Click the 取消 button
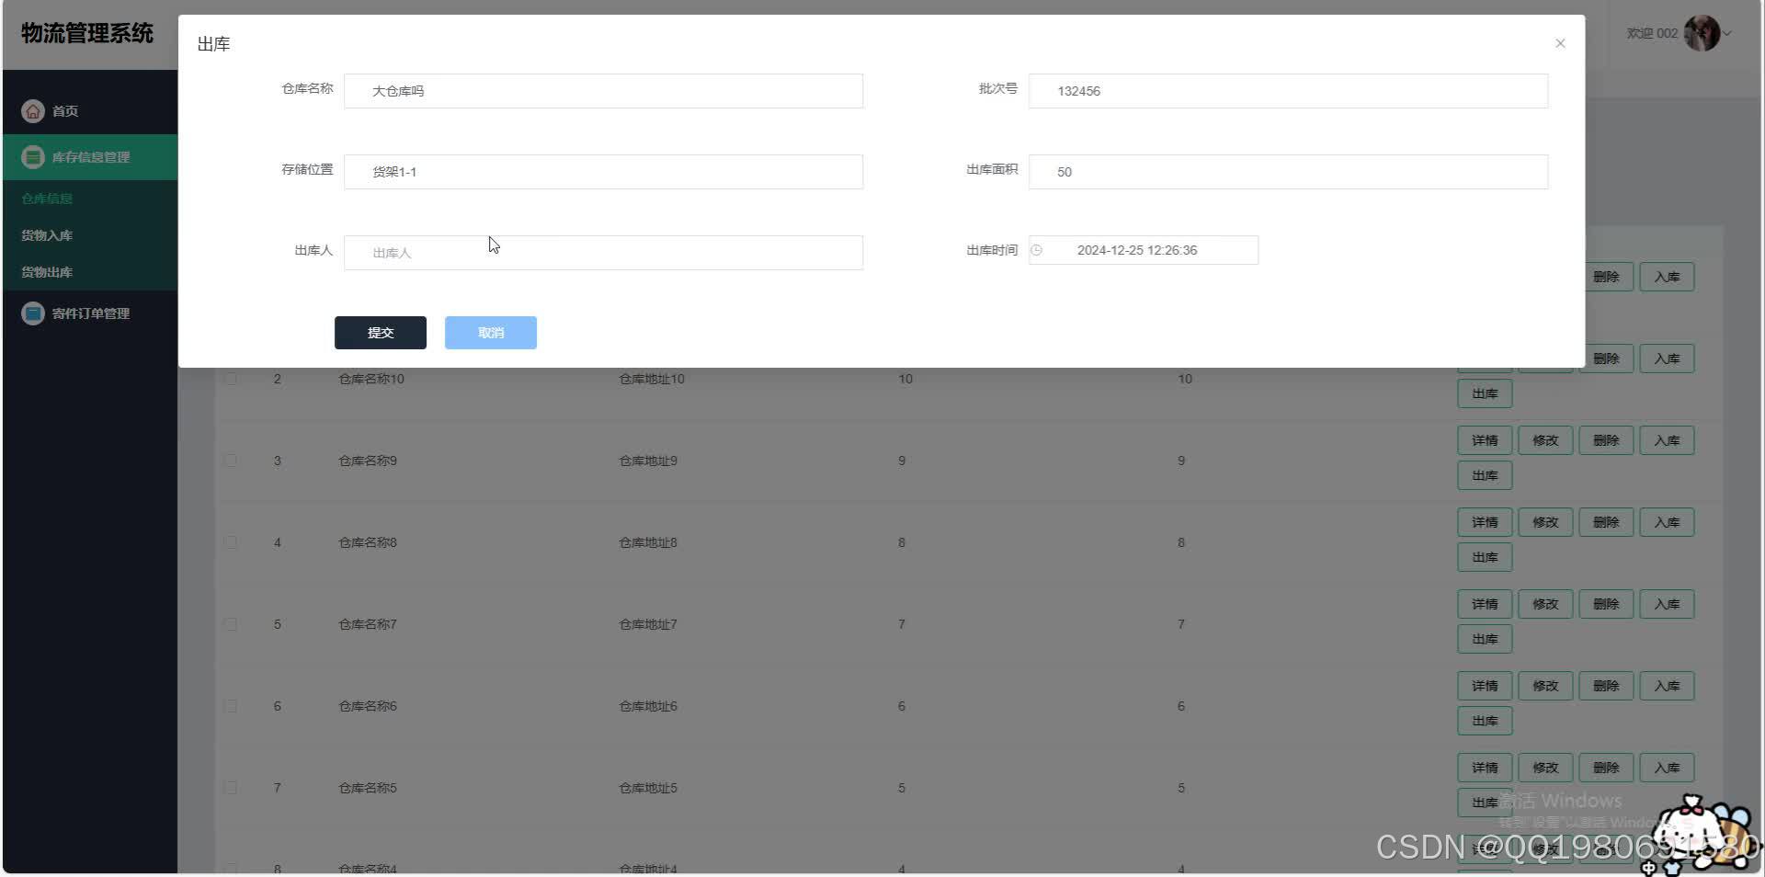The height and width of the screenshot is (877, 1765). tap(491, 333)
